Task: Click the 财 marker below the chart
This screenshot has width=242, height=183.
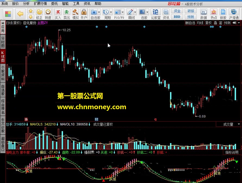Action: click(96, 119)
